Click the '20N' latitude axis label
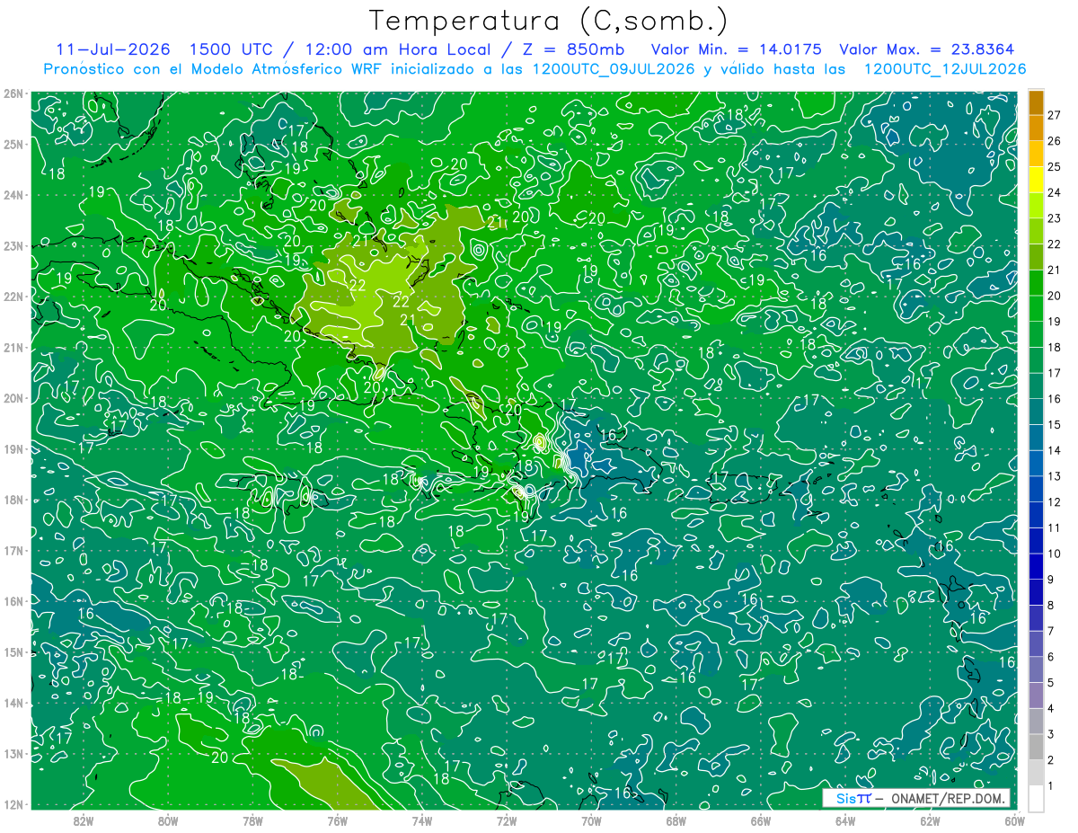1078x833 pixels. (x=13, y=398)
